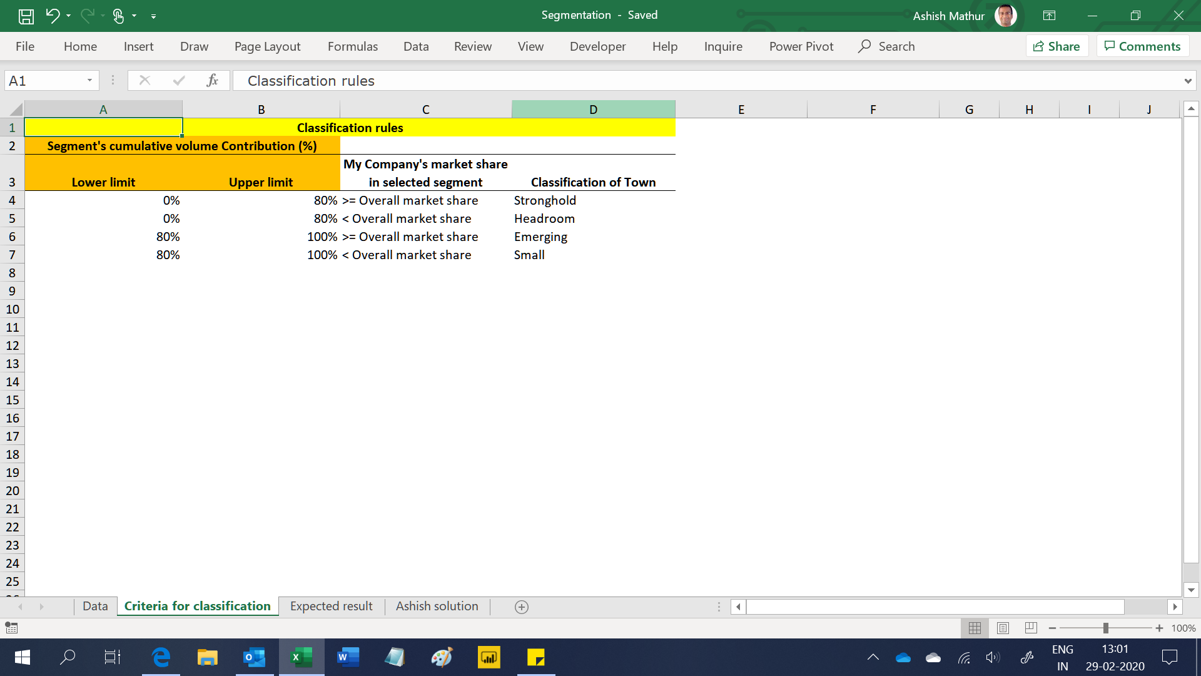Expand the formula bar chevron
The image size is (1201, 676).
tap(1187, 81)
